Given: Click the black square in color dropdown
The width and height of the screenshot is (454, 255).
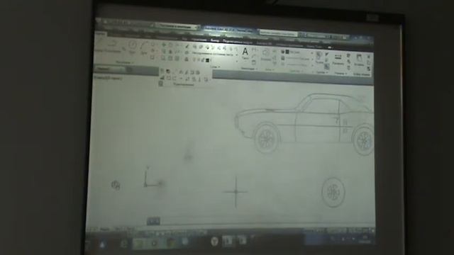Looking at the screenshot, I should pyautogui.click(x=287, y=52).
